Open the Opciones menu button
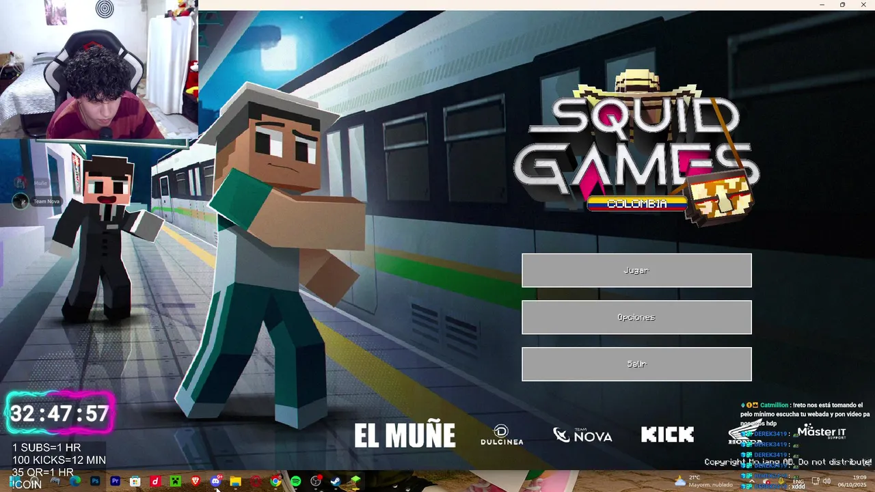Viewport: 875px width, 492px height. click(636, 317)
